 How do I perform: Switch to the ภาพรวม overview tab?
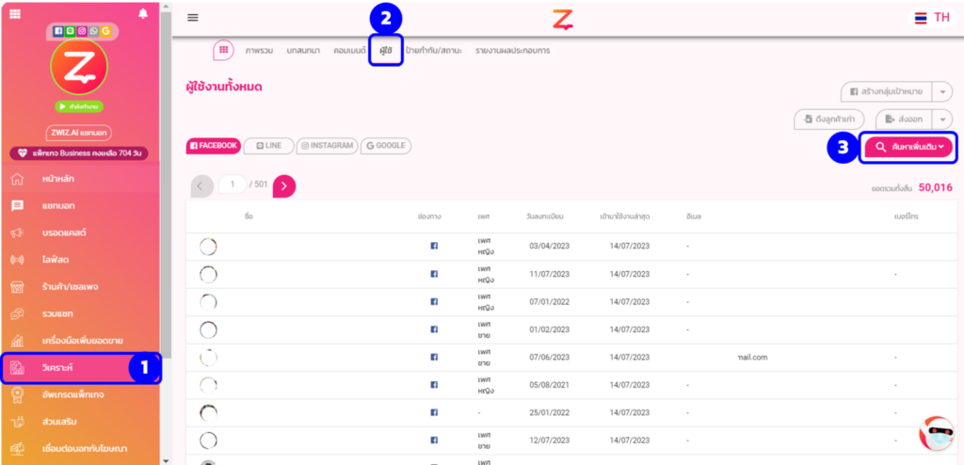(259, 50)
